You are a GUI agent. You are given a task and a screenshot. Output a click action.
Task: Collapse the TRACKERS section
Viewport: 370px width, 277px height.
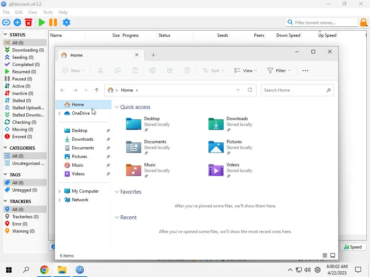[5, 201]
